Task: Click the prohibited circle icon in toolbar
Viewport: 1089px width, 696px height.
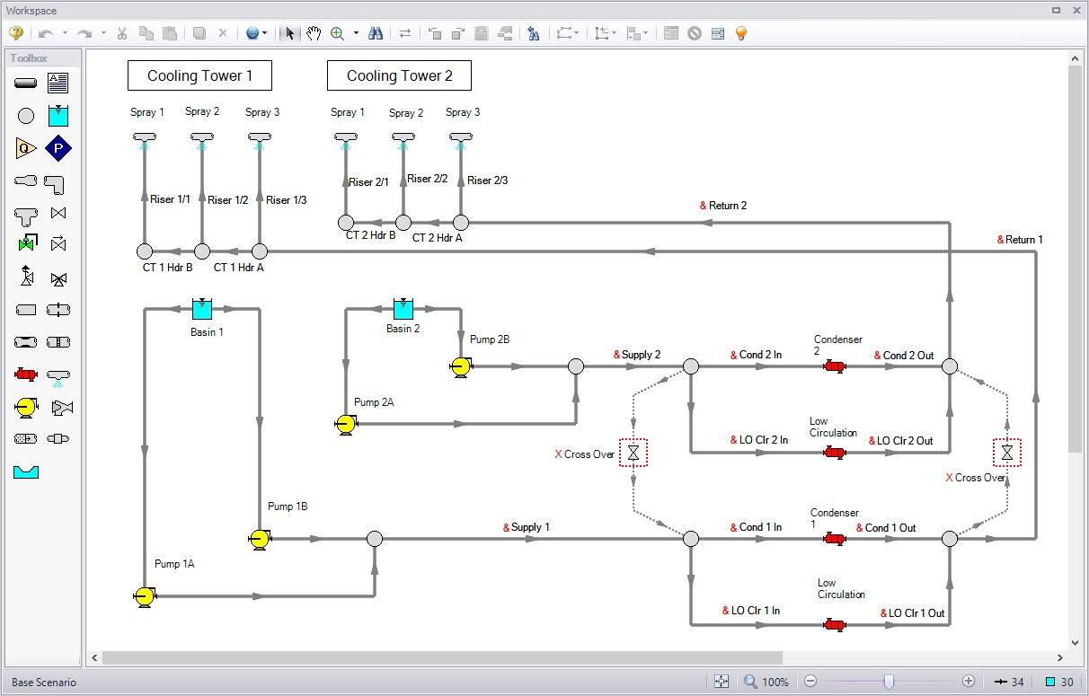Action: (x=695, y=33)
